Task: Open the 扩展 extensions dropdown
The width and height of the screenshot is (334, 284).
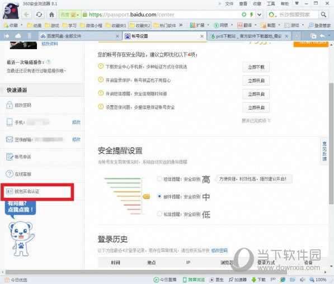Action: click(x=199, y=25)
